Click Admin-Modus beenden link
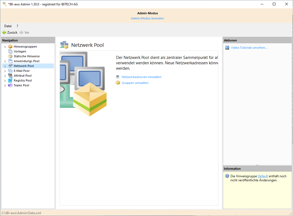Viewport: 293px width, 216px height. [x=147, y=18]
